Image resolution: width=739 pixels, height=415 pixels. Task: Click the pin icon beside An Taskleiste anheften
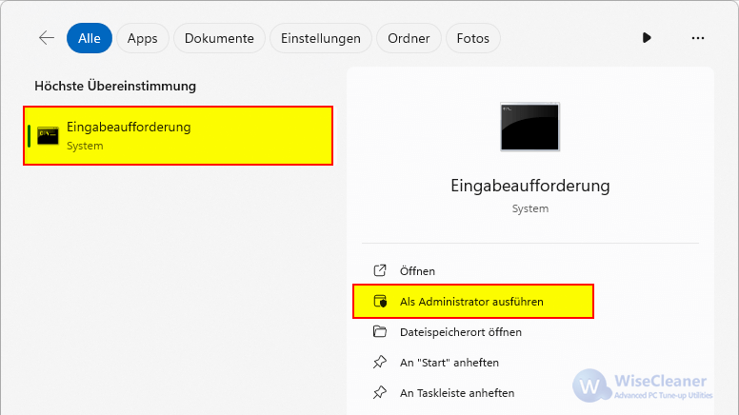pos(380,392)
